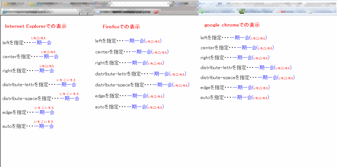This screenshot has height=167, width=337.
Task: Pick 'autoを指定' in the google chrome column
Action: 212,97
